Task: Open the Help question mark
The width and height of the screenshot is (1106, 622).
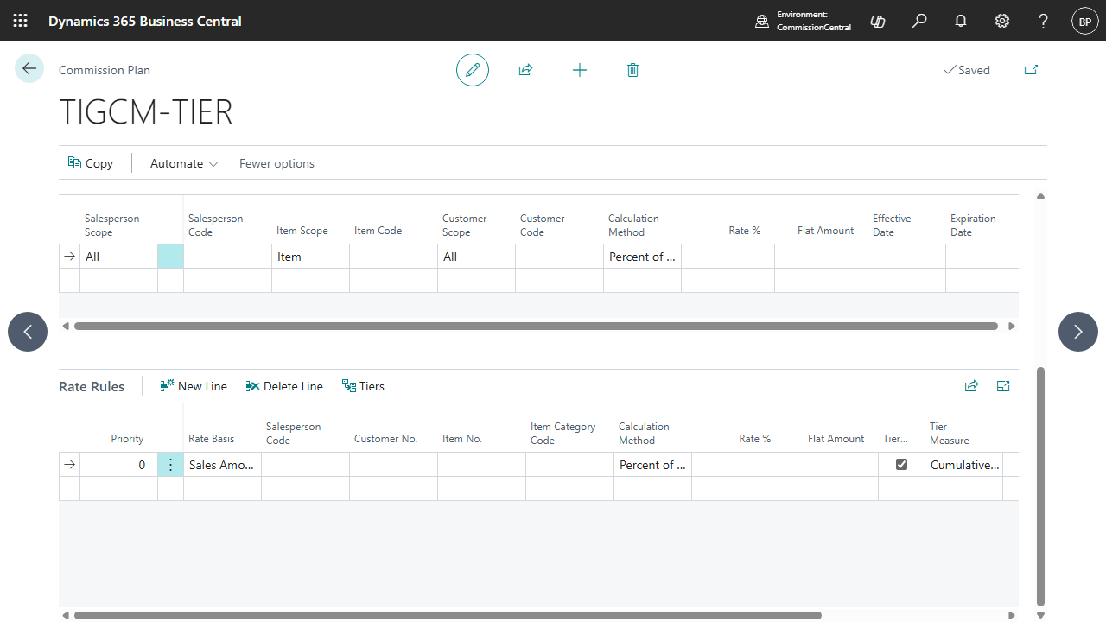Action: click(1044, 21)
